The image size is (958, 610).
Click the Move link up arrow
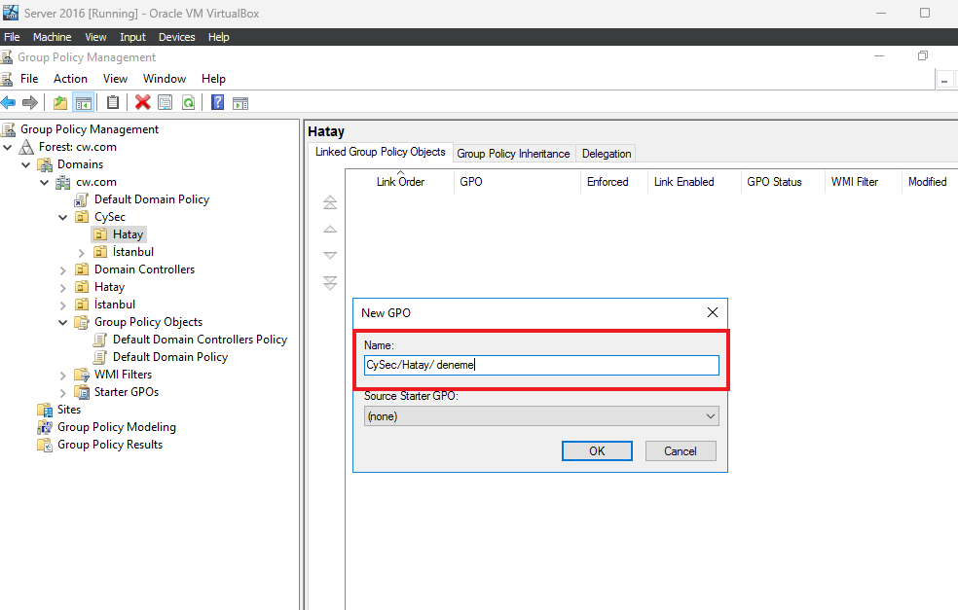tap(330, 229)
